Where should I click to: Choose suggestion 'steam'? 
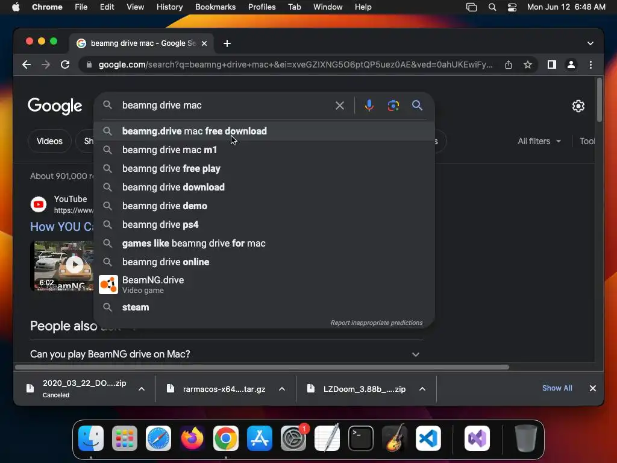264,307
